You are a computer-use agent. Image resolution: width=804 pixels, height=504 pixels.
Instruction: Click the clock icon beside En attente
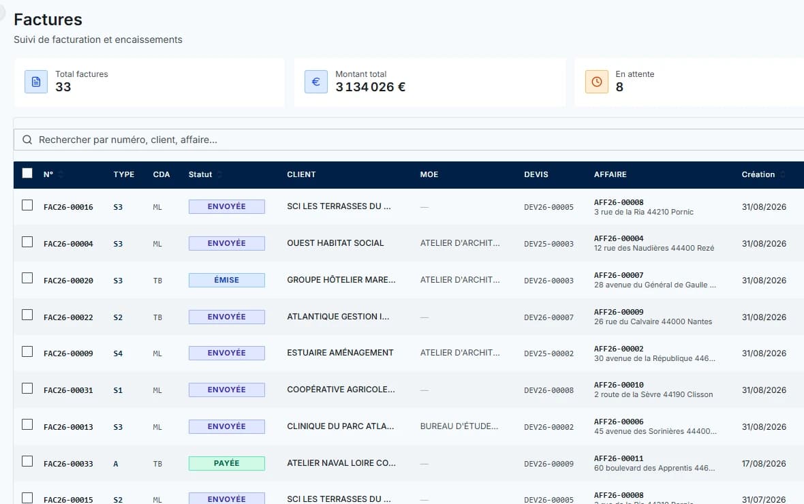pos(596,82)
